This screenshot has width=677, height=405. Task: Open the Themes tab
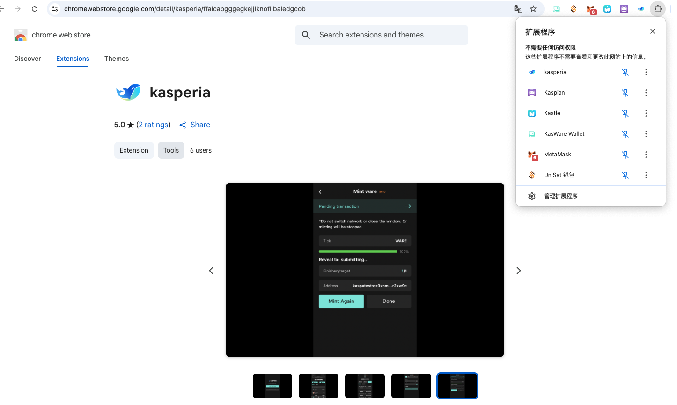coord(117,59)
